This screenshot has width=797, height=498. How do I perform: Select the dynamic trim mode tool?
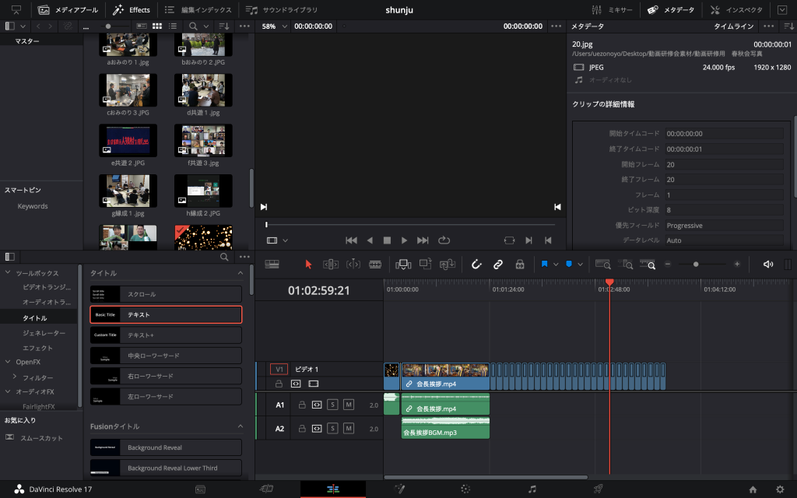[x=353, y=265]
